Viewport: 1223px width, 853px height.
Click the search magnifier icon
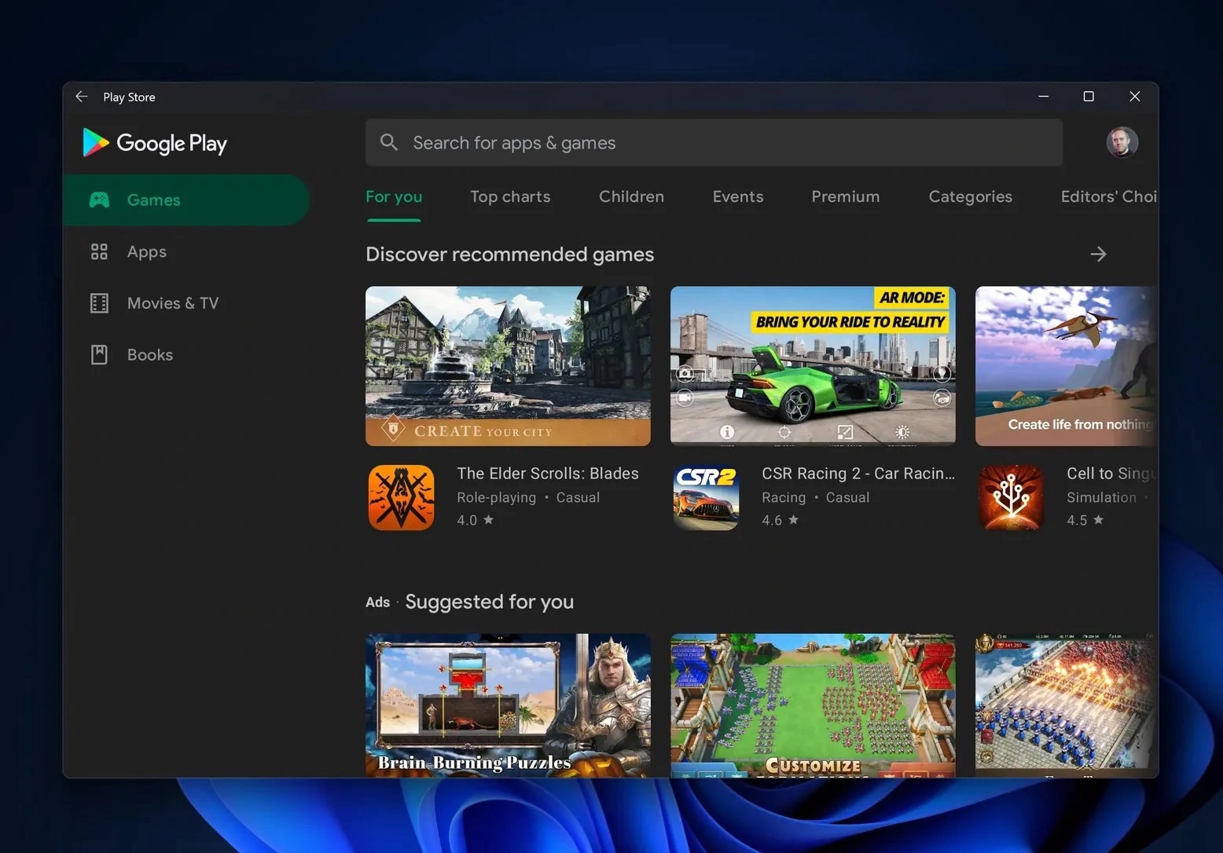tap(388, 142)
